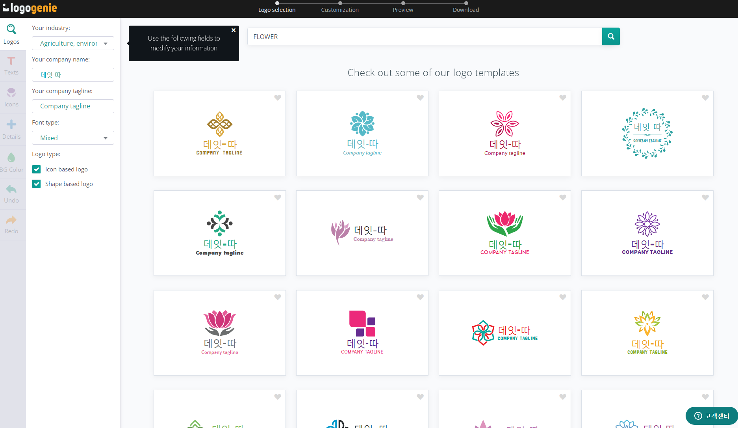This screenshot has width=738, height=428.
Task: Click the FLOWER search input box
Action: coord(425,37)
